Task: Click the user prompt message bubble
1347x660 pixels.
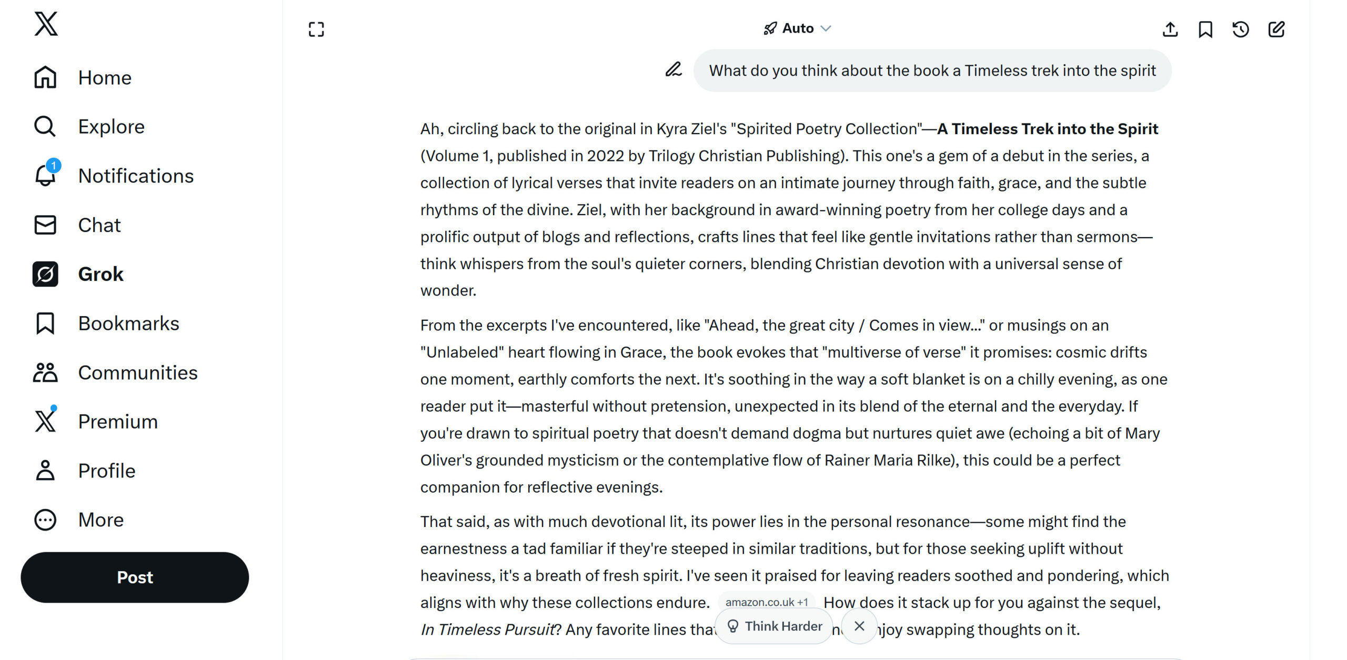Action: click(x=932, y=70)
